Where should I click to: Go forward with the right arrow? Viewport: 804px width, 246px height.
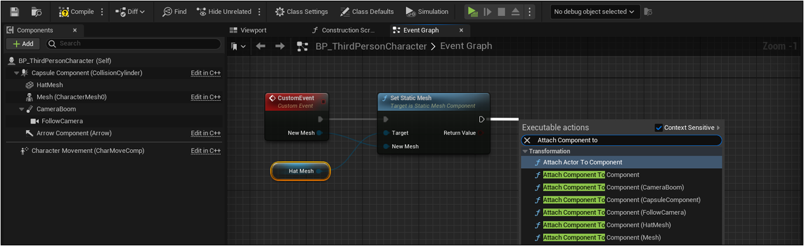pyautogui.click(x=279, y=46)
